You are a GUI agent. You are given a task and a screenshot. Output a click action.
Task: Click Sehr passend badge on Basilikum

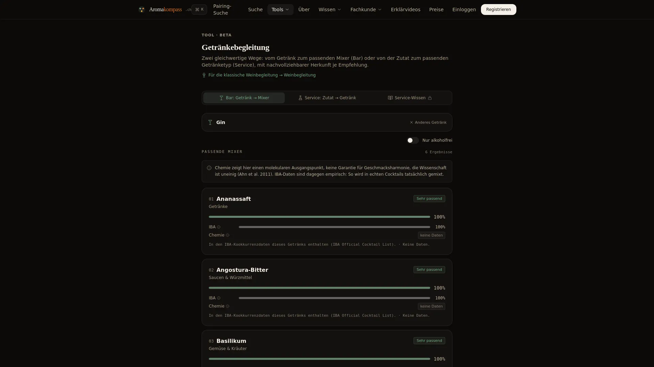429,340
